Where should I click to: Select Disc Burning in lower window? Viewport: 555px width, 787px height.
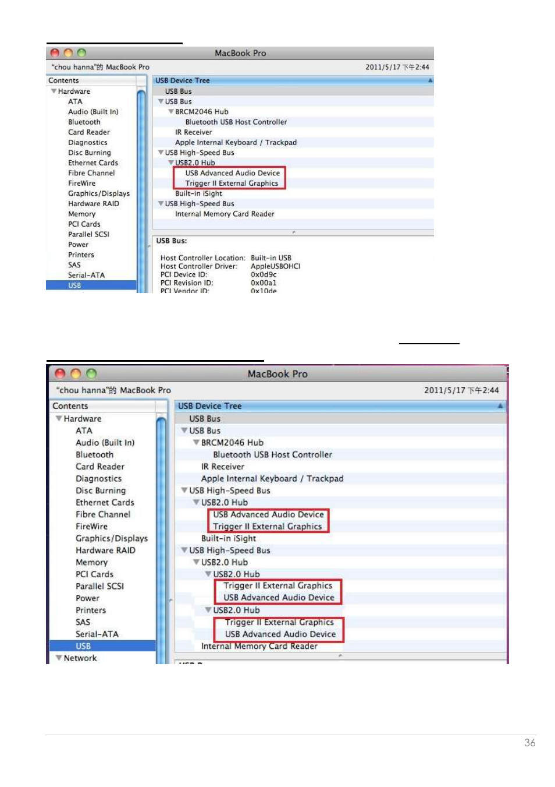pyautogui.click(x=101, y=490)
